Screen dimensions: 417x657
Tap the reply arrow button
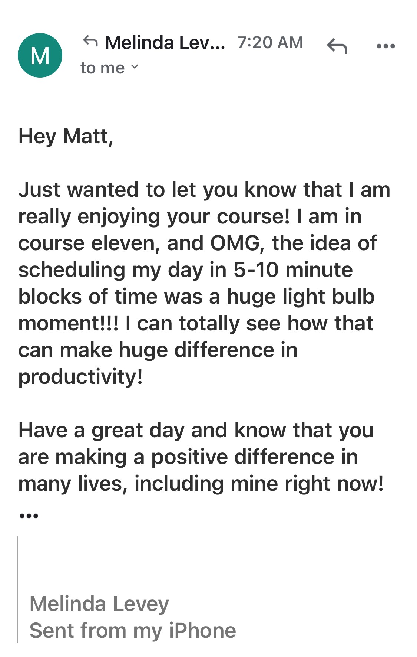coord(337,46)
